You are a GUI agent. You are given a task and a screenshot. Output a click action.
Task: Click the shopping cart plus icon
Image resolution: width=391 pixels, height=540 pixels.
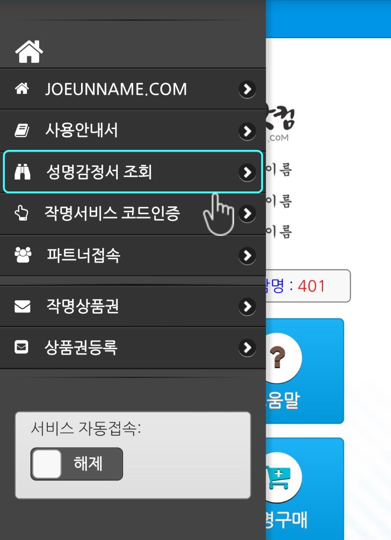click(x=279, y=477)
